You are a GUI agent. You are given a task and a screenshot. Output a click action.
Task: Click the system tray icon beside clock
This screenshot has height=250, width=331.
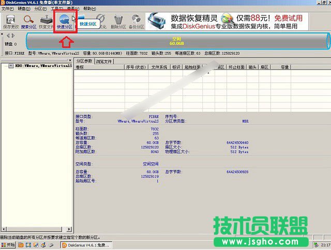316,245
